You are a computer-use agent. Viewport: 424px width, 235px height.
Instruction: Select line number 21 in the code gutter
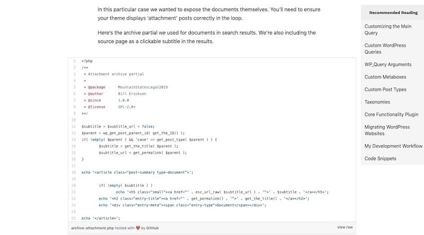[74, 192]
